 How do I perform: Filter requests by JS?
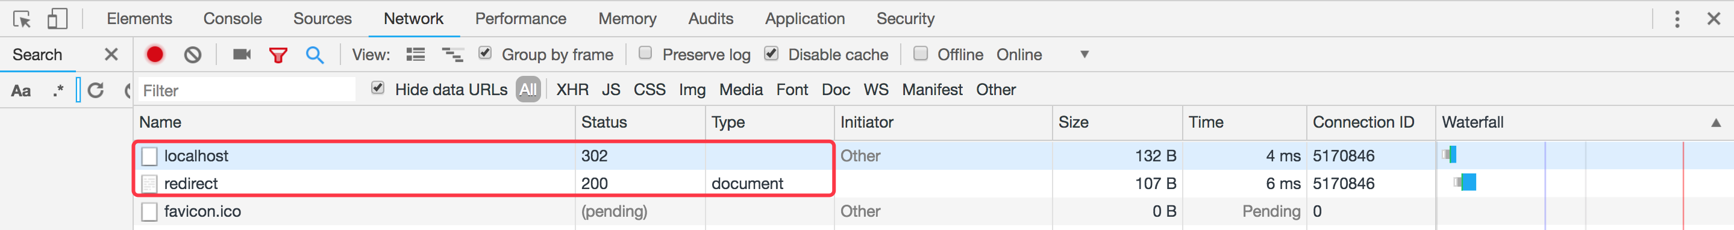point(610,90)
